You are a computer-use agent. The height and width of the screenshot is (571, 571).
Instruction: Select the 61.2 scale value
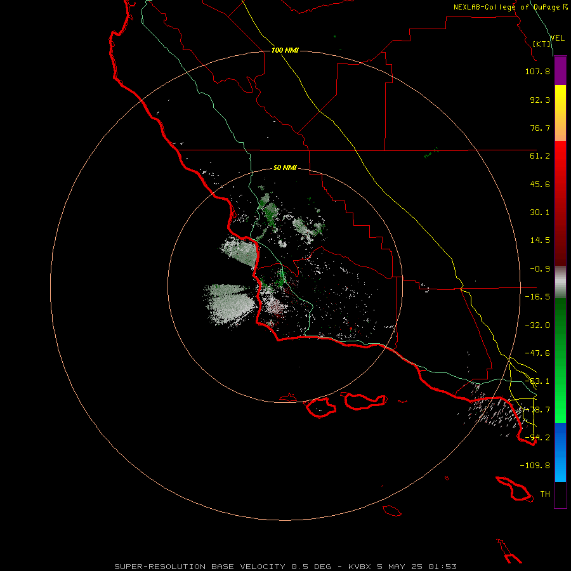point(540,156)
